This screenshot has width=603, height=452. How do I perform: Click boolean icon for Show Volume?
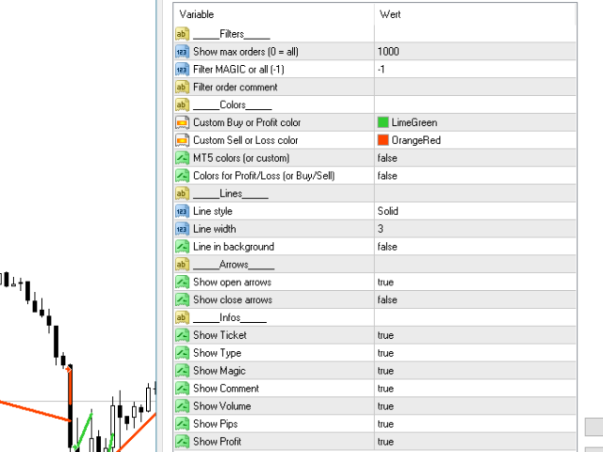tap(182, 406)
